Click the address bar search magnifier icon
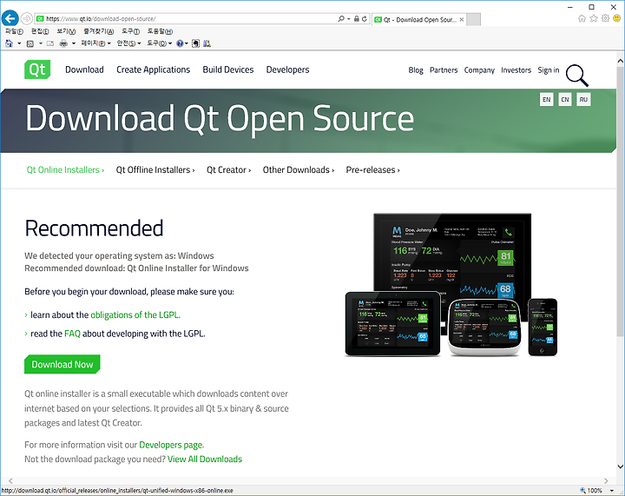625x496 pixels. click(341, 19)
